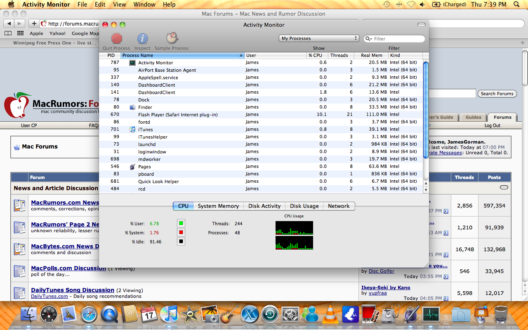Open the Window menu in menu bar

pos(144,5)
